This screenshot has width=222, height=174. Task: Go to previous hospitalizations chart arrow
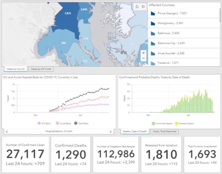click(x=6, y=132)
